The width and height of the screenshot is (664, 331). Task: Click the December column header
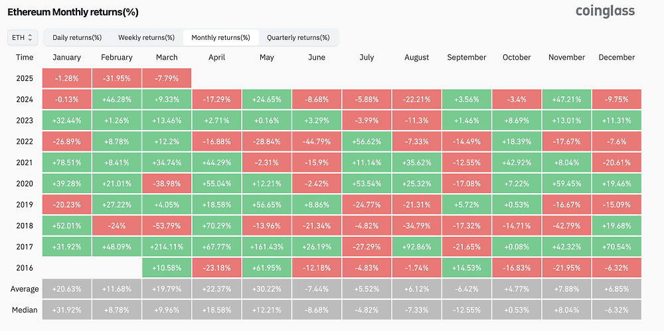pyautogui.click(x=617, y=58)
